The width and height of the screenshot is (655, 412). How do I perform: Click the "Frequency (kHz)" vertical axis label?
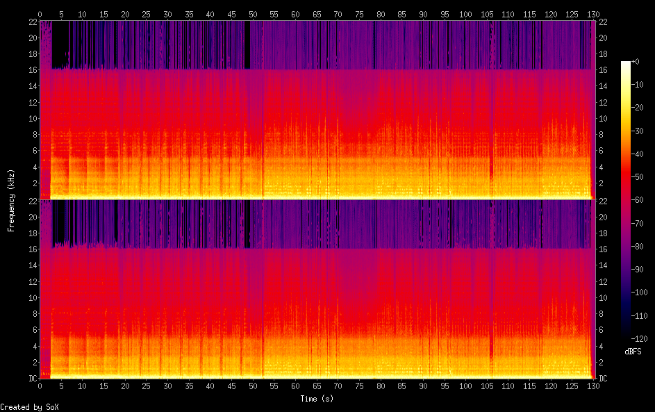pyautogui.click(x=11, y=199)
